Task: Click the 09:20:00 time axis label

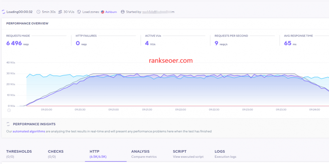Action: click(46, 109)
